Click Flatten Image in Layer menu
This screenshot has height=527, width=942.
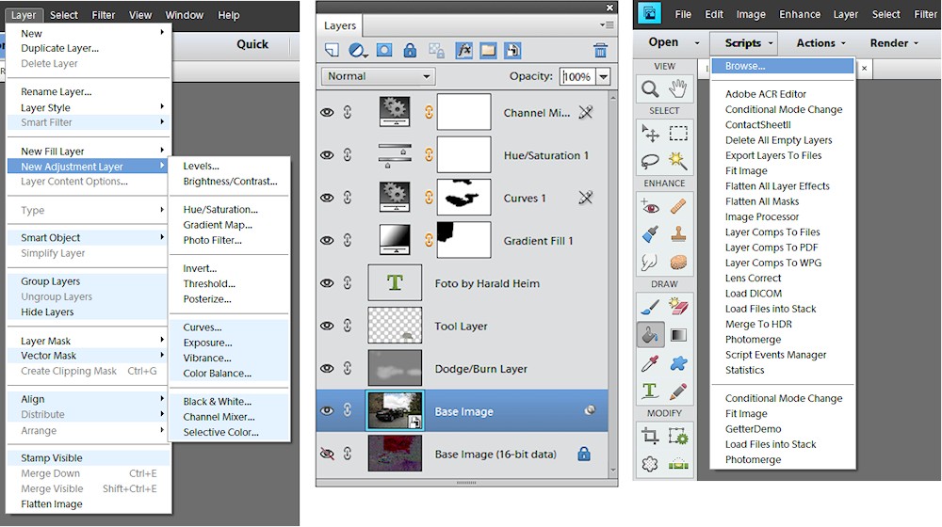click(x=52, y=504)
